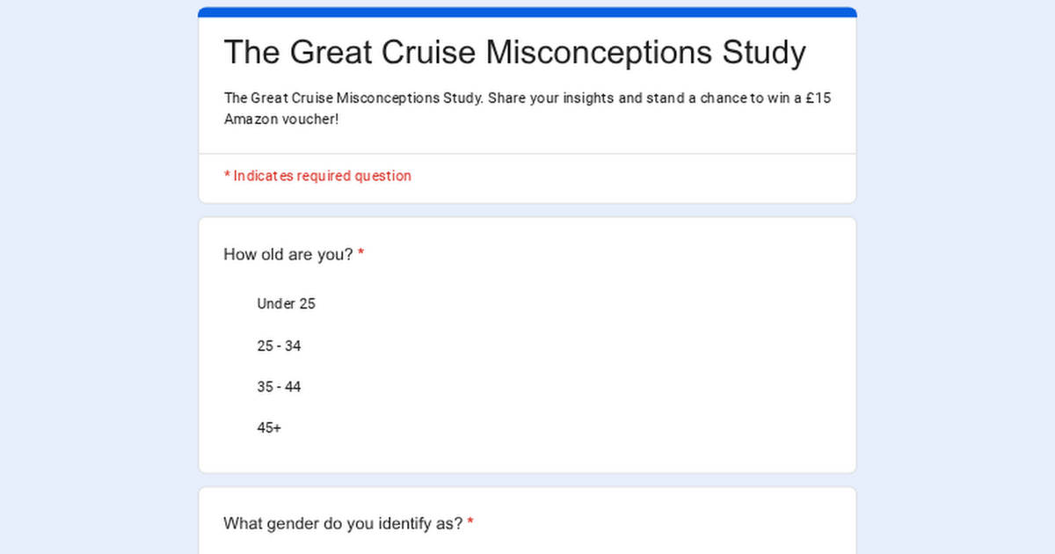Click the "How old are you?" question text
Image resolution: width=1055 pixels, height=554 pixels.
(x=288, y=255)
